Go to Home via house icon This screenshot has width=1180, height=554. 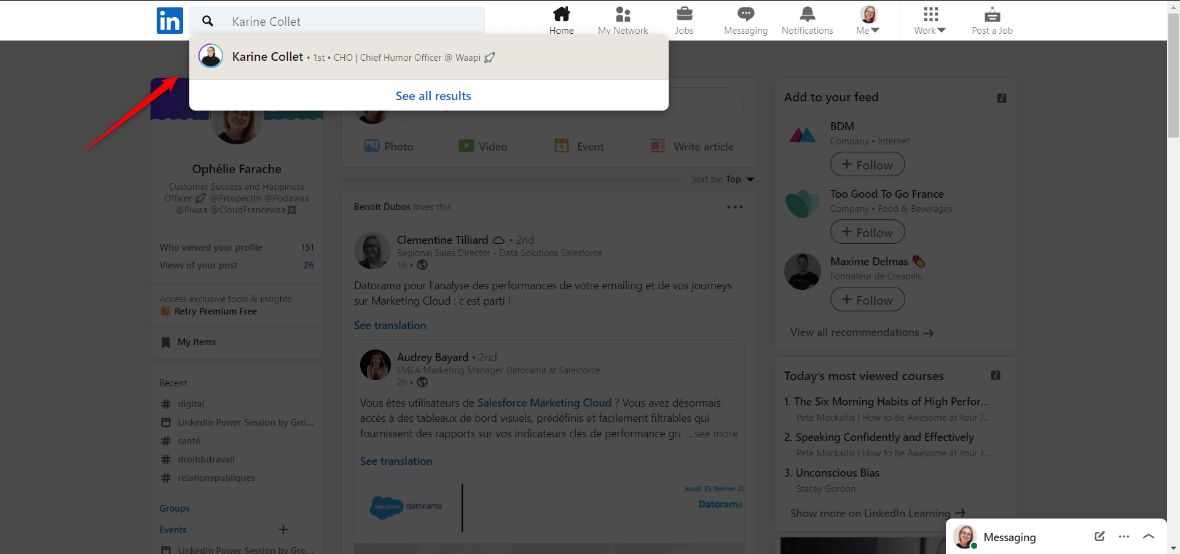click(561, 14)
